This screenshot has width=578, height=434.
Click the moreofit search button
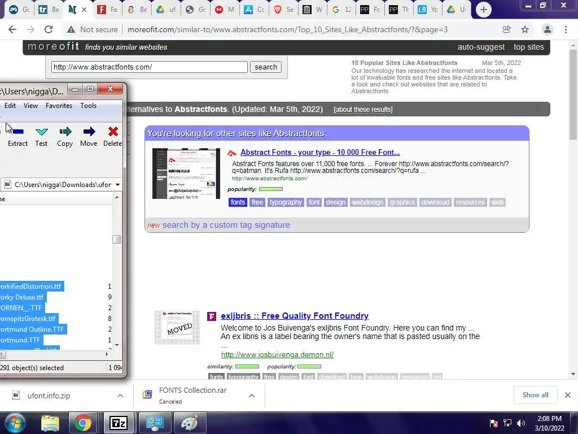pyautogui.click(x=266, y=67)
